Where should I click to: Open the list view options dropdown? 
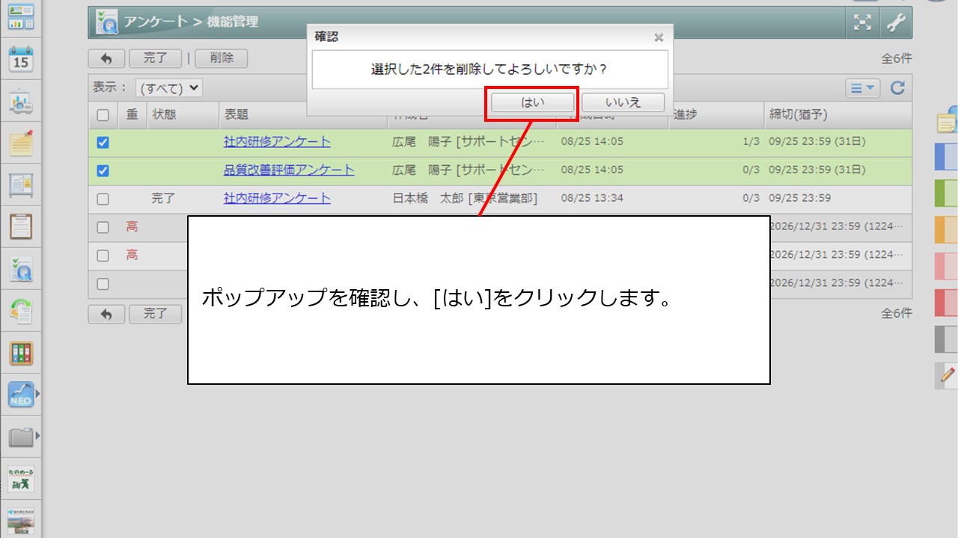[x=863, y=88]
